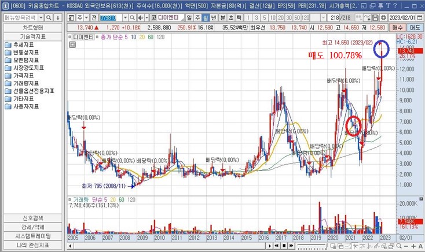The height and width of the screenshot is (252, 425).
Task: Click the 'T' icon in the title bar
Action: click(x=388, y=5)
